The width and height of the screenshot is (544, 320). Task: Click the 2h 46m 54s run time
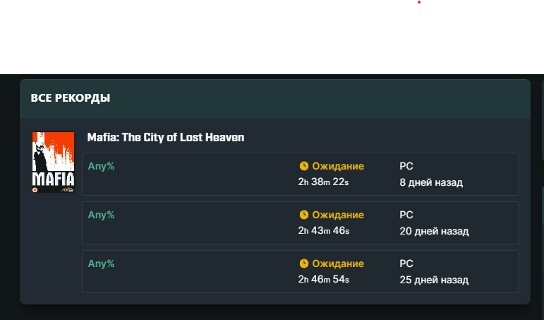324,279
